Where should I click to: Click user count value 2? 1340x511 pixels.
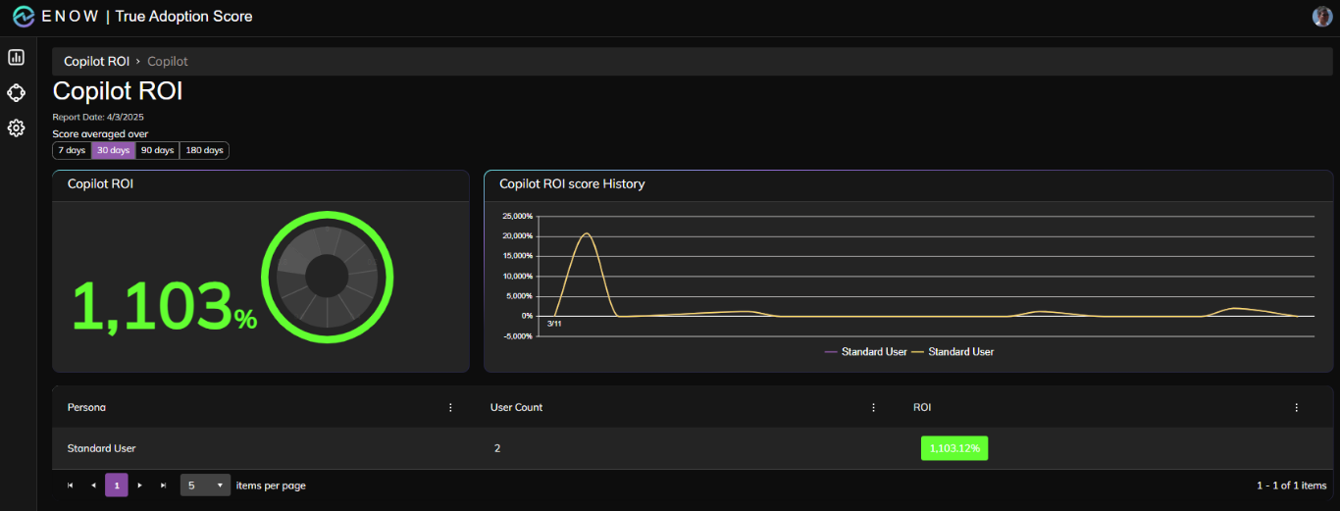coord(497,448)
